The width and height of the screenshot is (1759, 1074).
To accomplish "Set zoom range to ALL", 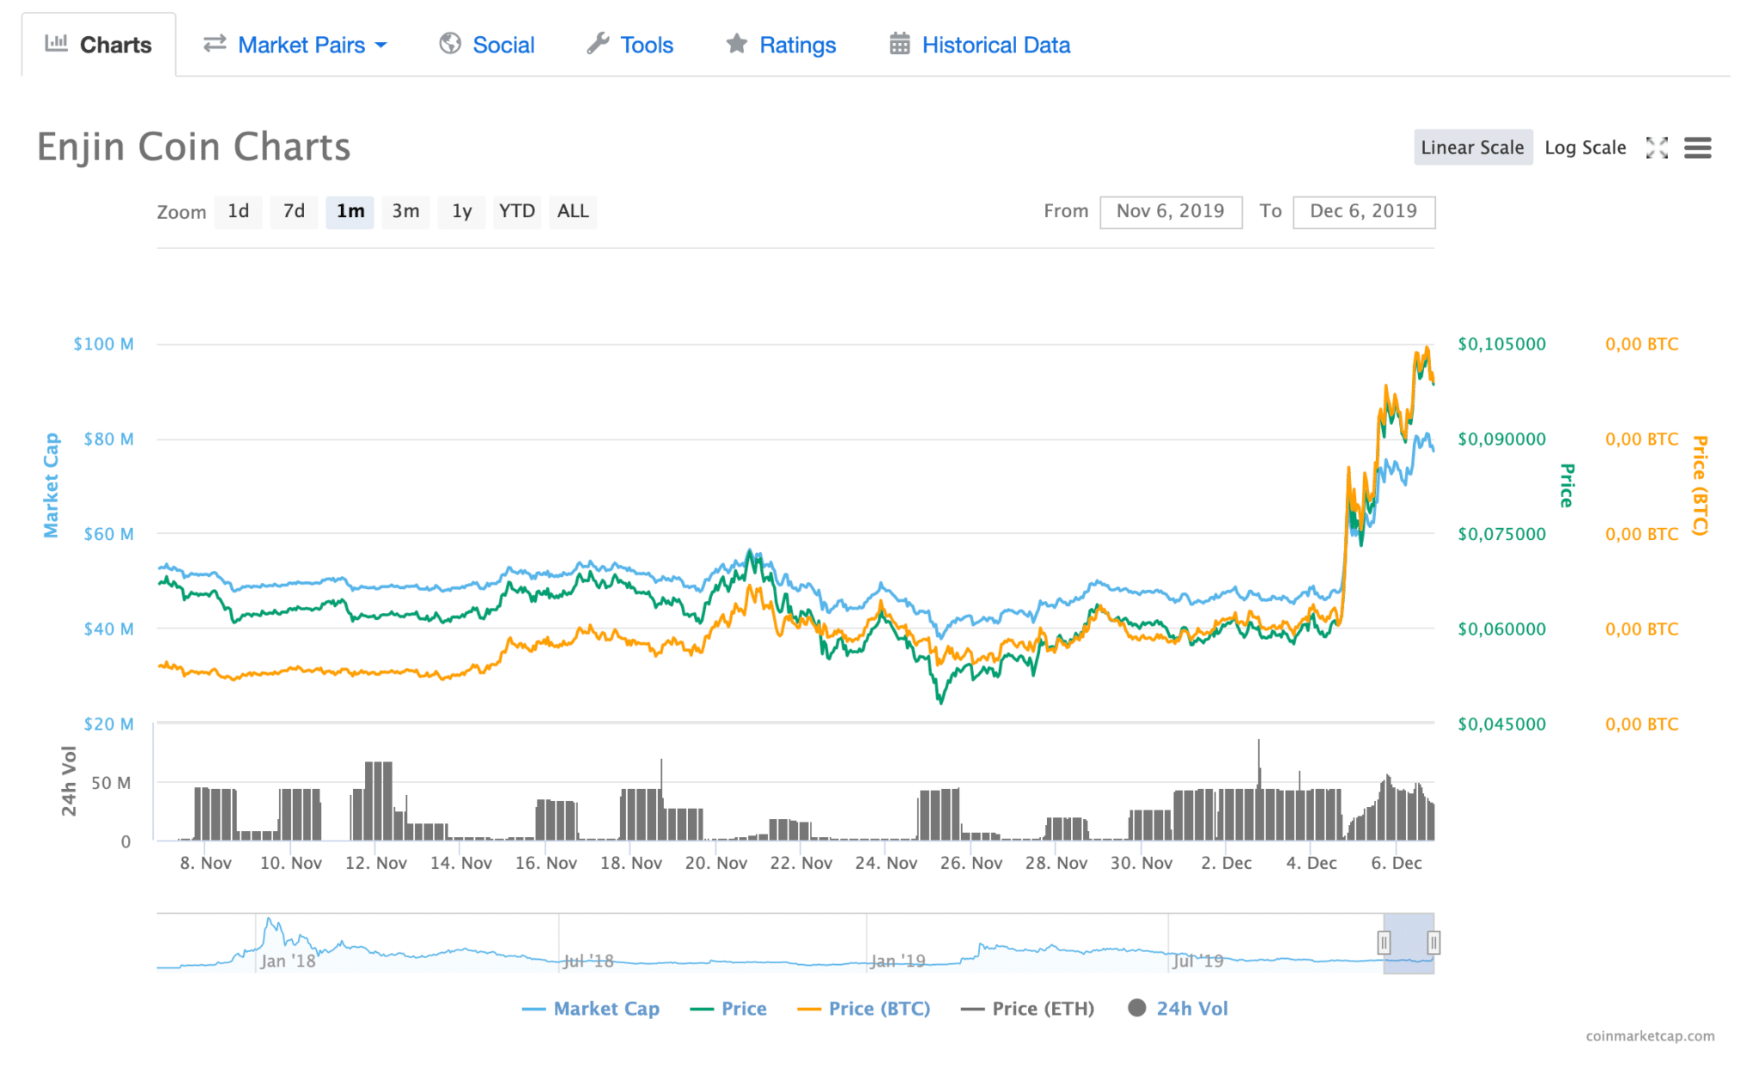I will coord(573,211).
